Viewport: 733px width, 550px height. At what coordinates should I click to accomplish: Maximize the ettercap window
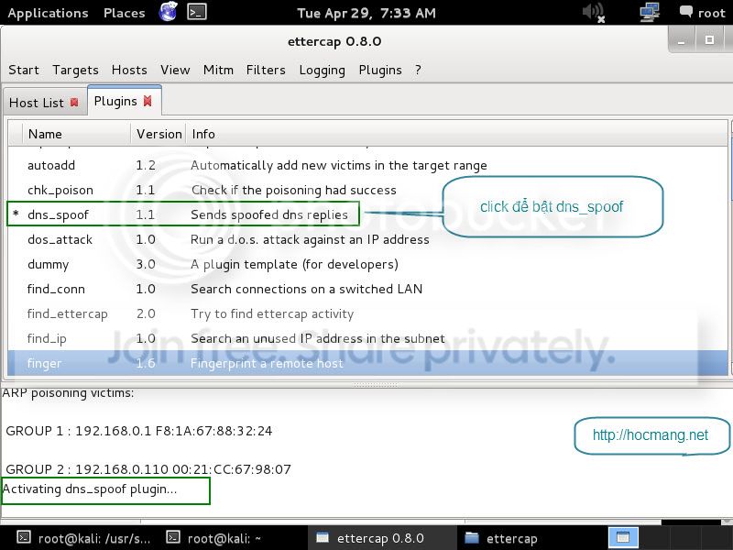pyautogui.click(x=709, y=40)
